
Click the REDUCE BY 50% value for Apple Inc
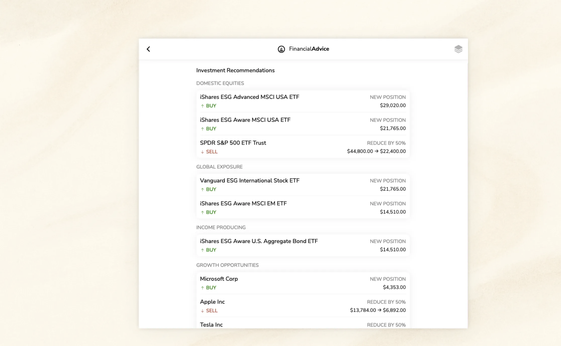[x=386, y=302]
